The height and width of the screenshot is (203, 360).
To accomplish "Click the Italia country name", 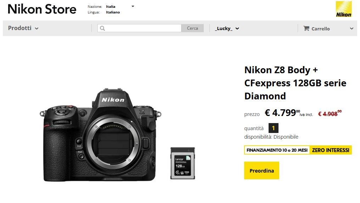I will 111,7.
